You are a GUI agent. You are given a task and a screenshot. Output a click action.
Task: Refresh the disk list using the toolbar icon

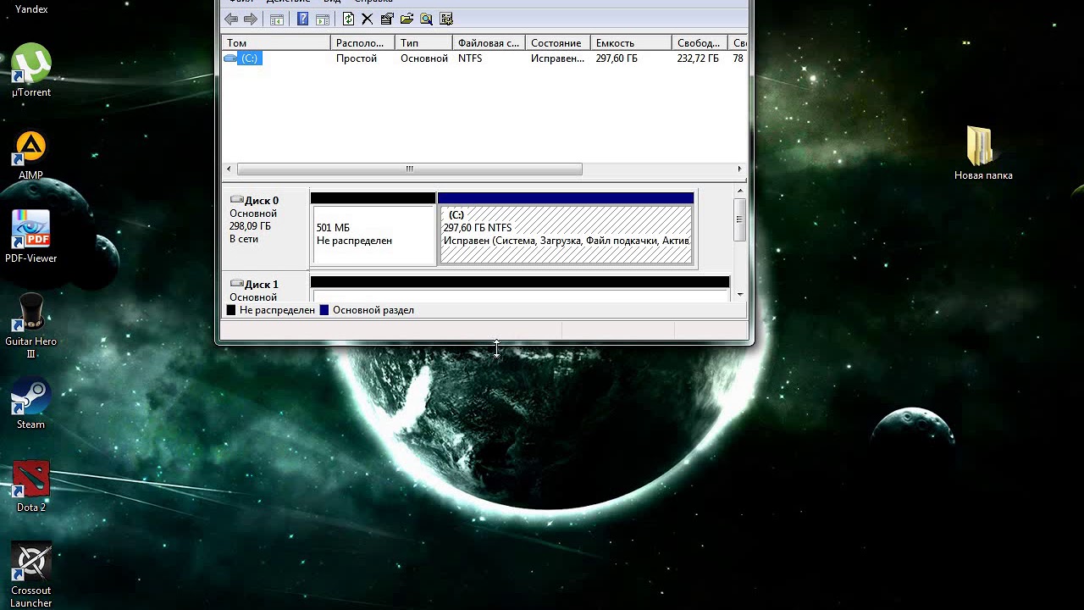tap(348, 19)
